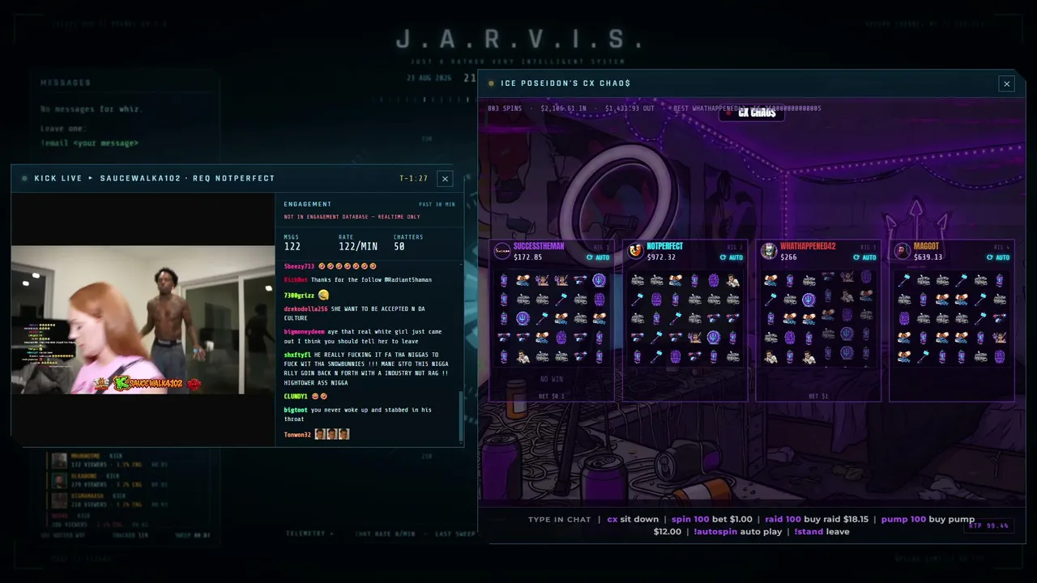
Task: Click the "!stand leave" command hint
Action: point(821,531)
